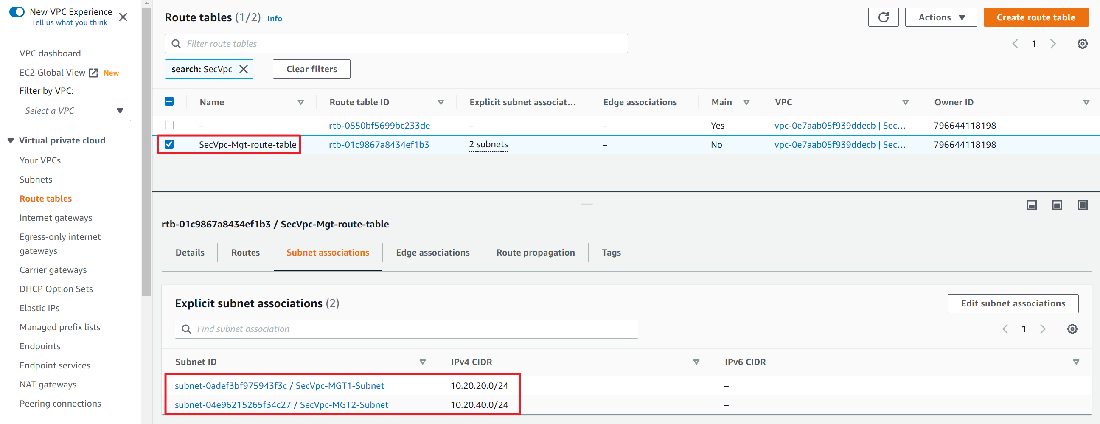Image resolution: width=1100 pixels, height=424 pixels.
Task: Toggle the select-all header checkbox
Action: click(x=169, y=101)
